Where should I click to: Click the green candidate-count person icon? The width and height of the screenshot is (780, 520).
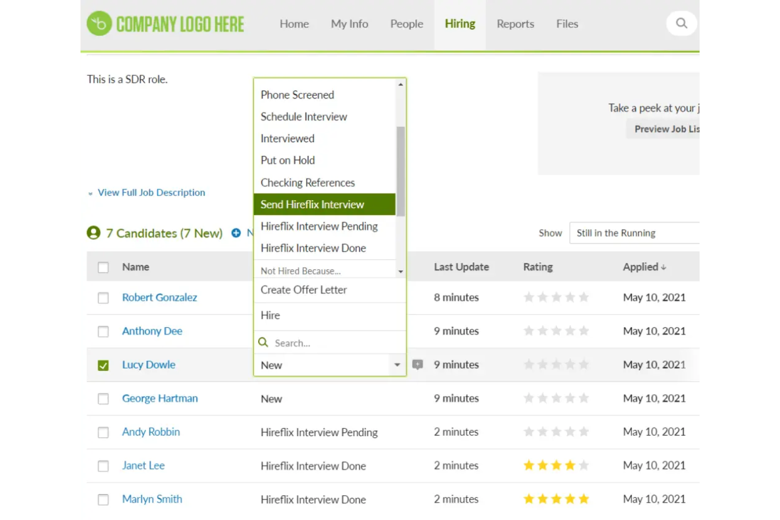point(93,232)
